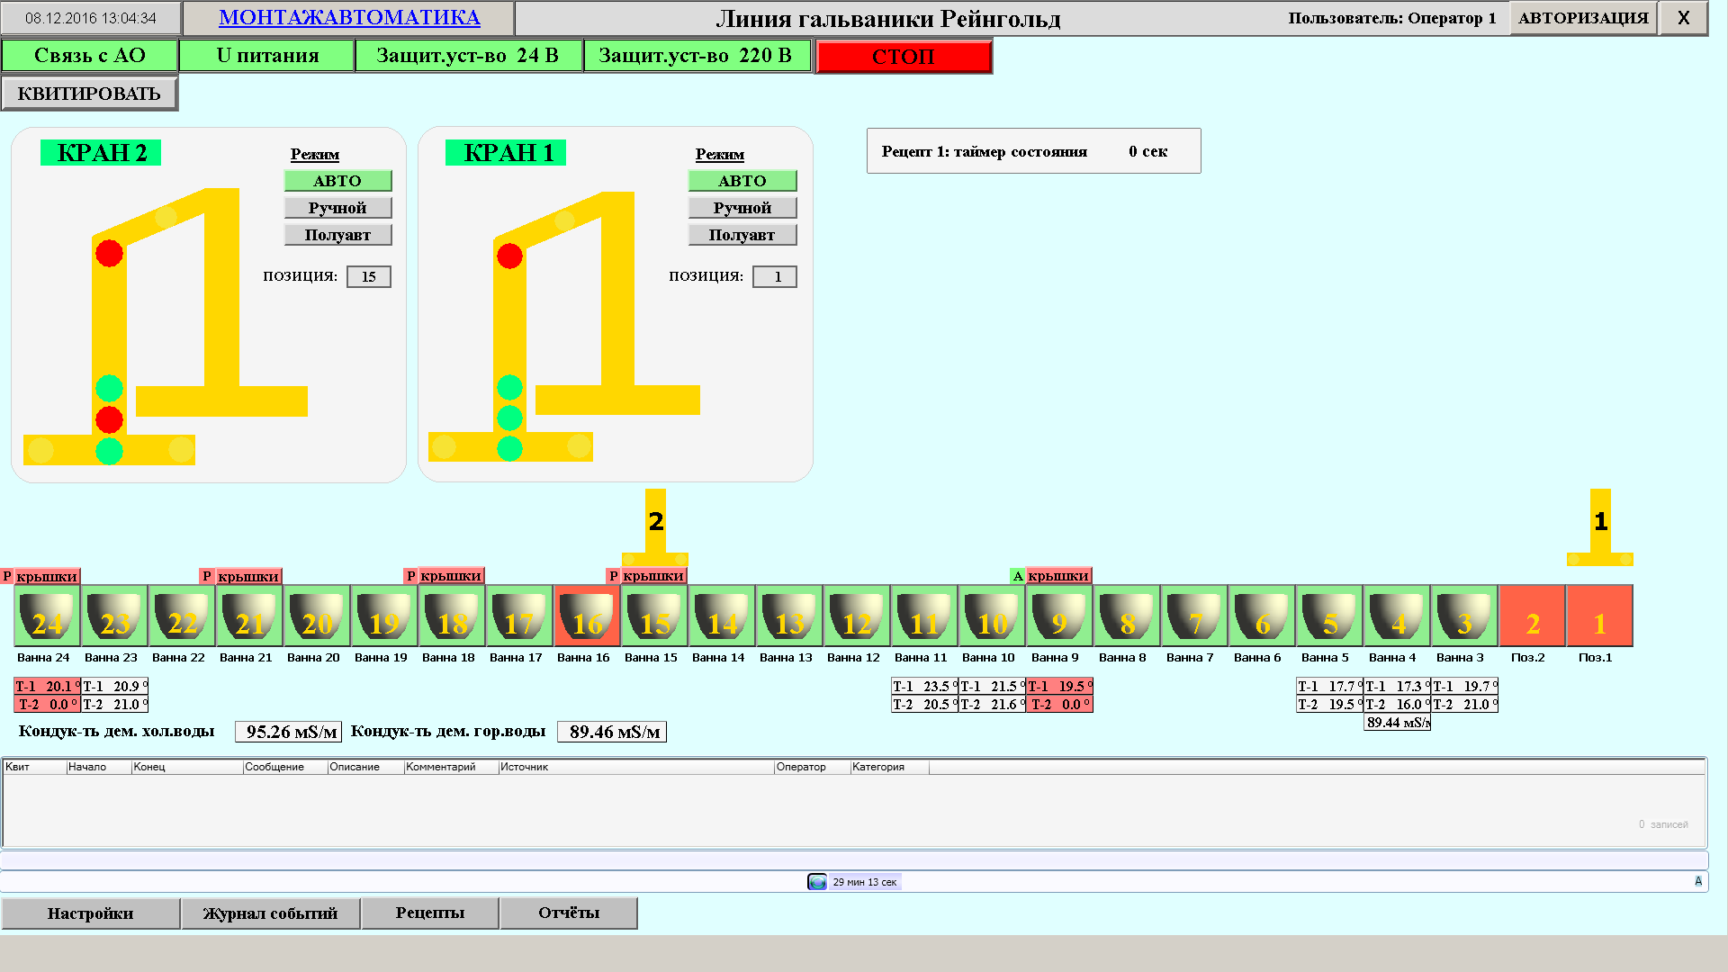Click the globe icon in the status bar

tap(817, 882)
